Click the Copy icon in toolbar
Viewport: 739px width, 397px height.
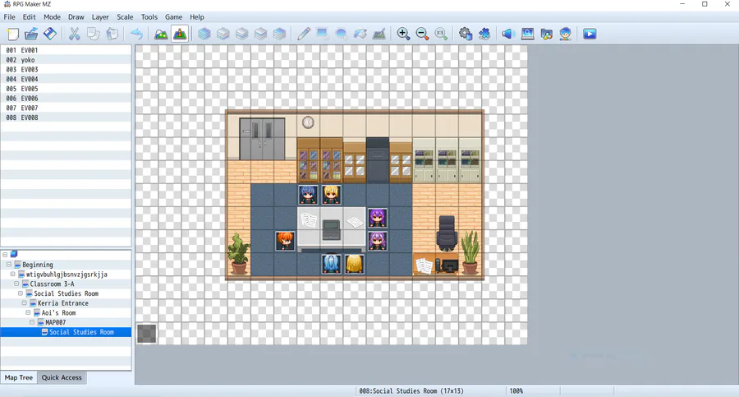pyautogui.click(x=94, y=34)
